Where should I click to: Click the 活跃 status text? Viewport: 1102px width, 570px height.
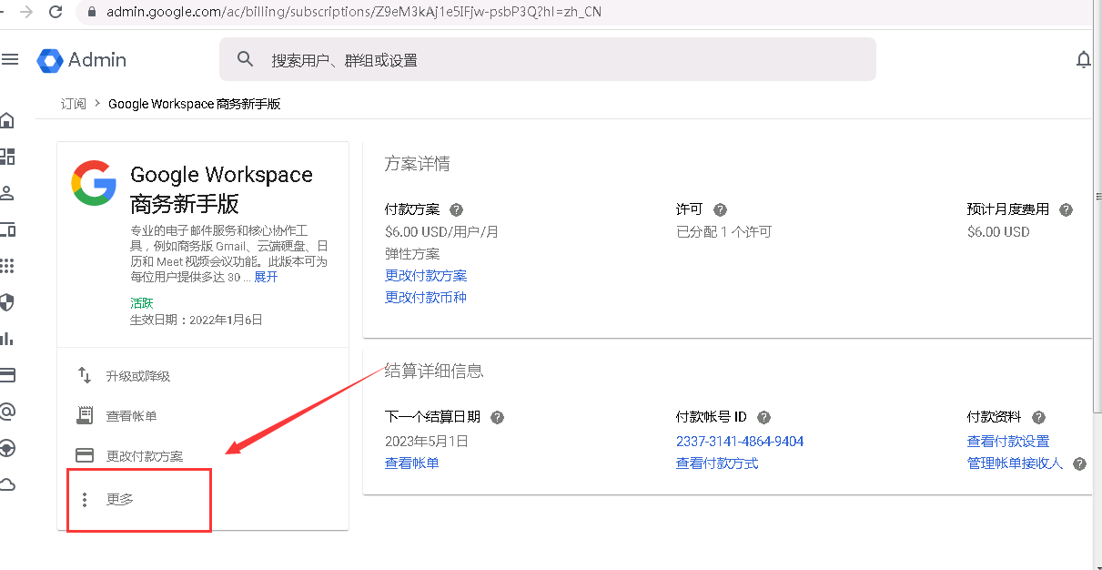point(142,303)
